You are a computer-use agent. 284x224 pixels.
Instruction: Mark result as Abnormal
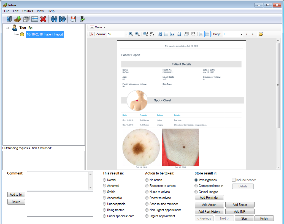point(104,186)
